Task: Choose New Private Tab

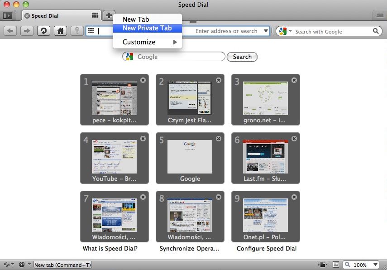Action: click(148, 28)
